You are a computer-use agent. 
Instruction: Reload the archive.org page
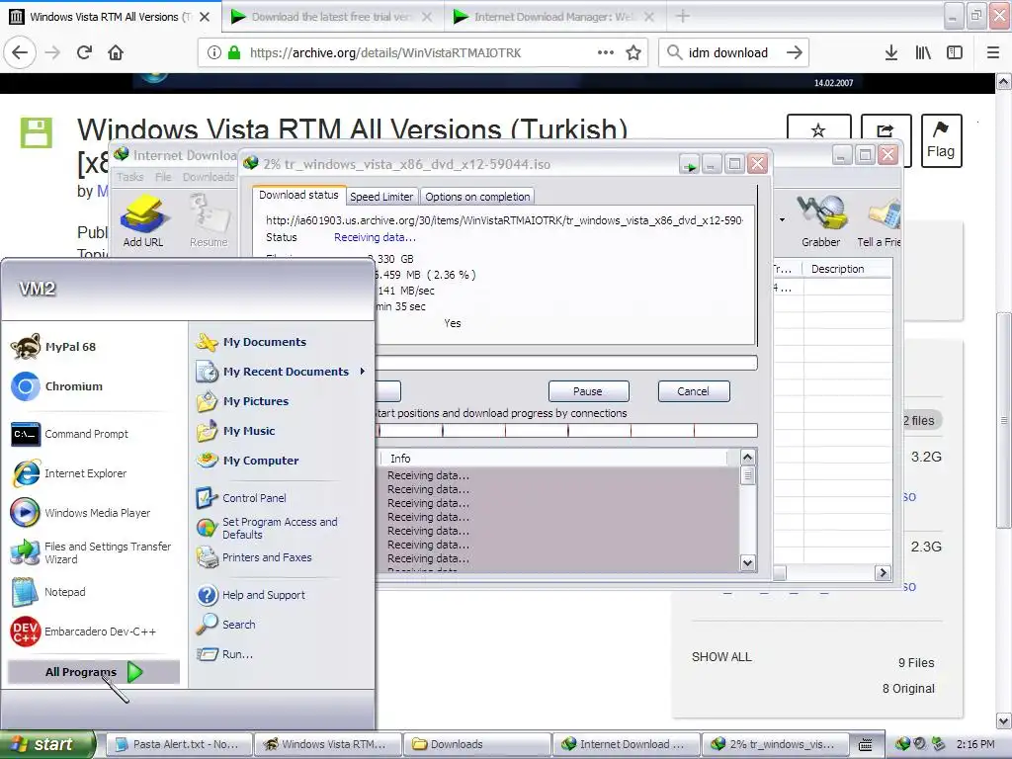(x=84, y=52)
